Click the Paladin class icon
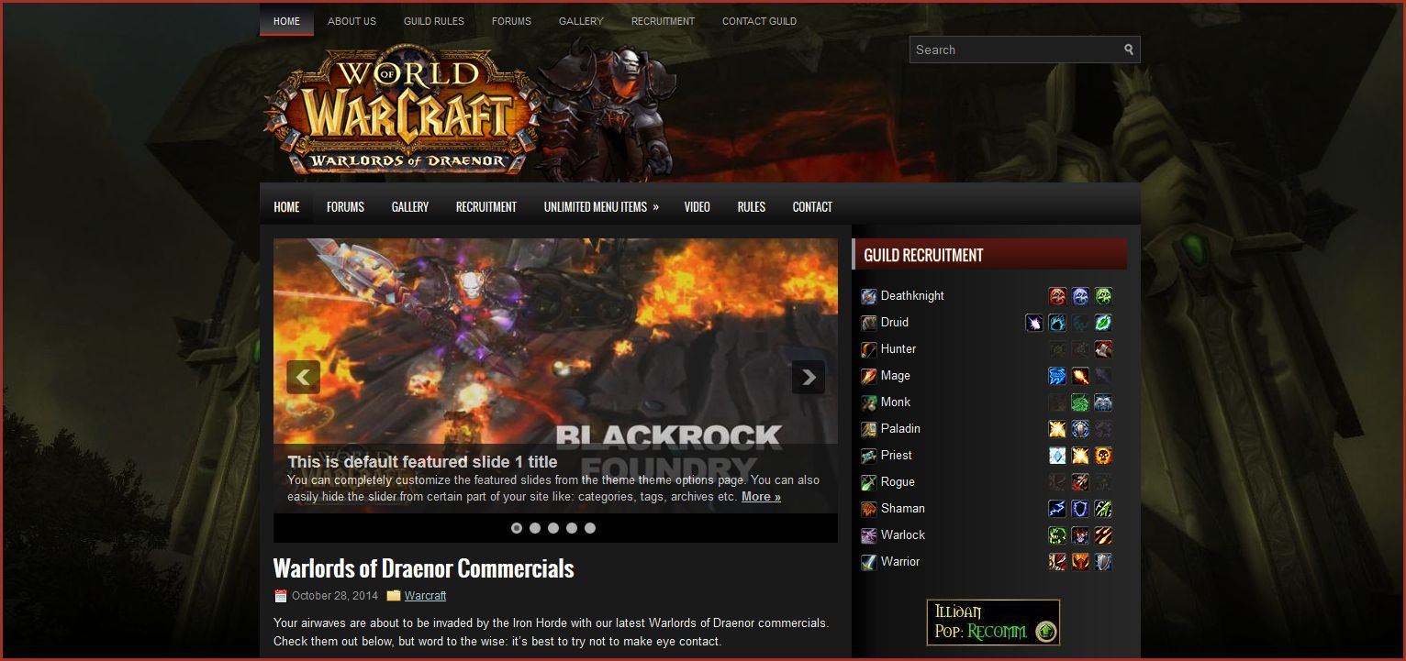1406x661 pixels. [x=868, y=429]
